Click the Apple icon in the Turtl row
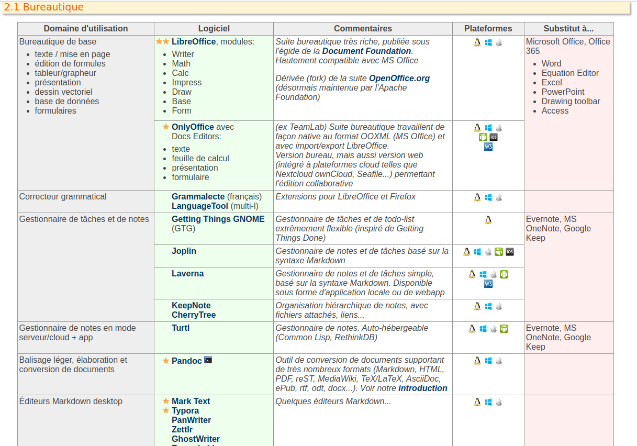This screenshot has width=637, height=446. click(494, 329)
